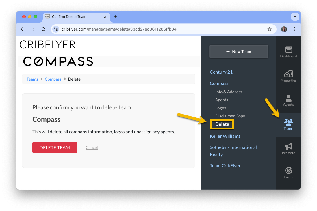Viewport: 317px width, 211px height.
Task: Click Teams breadcrumb link
Action: click(32, 79)
